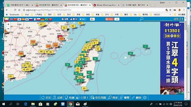Select the Vietnam flag language
Viewport: 191px width, 107px height.
[x=50, y=19]
